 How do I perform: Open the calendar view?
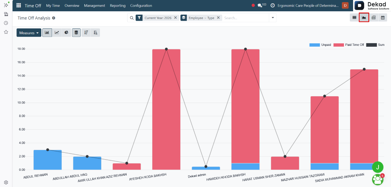[382, 18]
